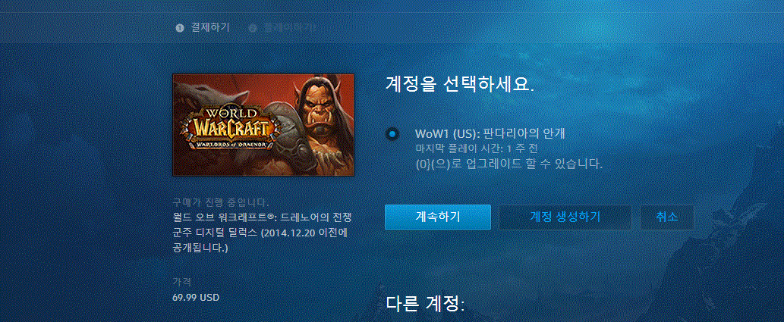
Task: Click the 69.99 USD price text
Action: click(x=196, y=298)
